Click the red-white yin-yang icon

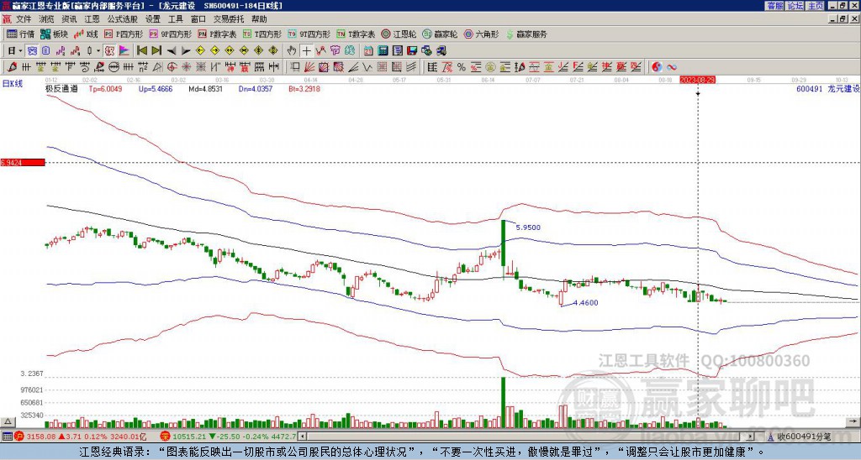pyautogui.click(x=657, y=67)
